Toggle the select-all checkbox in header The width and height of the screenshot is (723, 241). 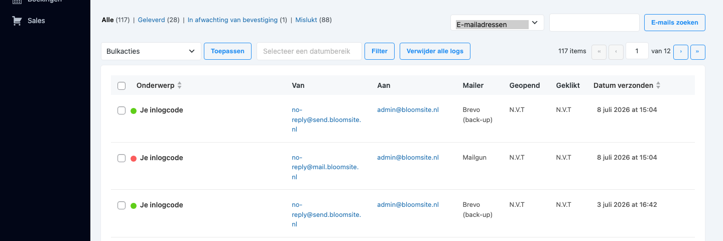click(122, 86)
